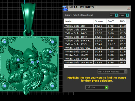The width and height of the screenshot is (135, 101).
Task: Sort by the Grams column header
Action: pyautogui.click(x=100, y=21)
